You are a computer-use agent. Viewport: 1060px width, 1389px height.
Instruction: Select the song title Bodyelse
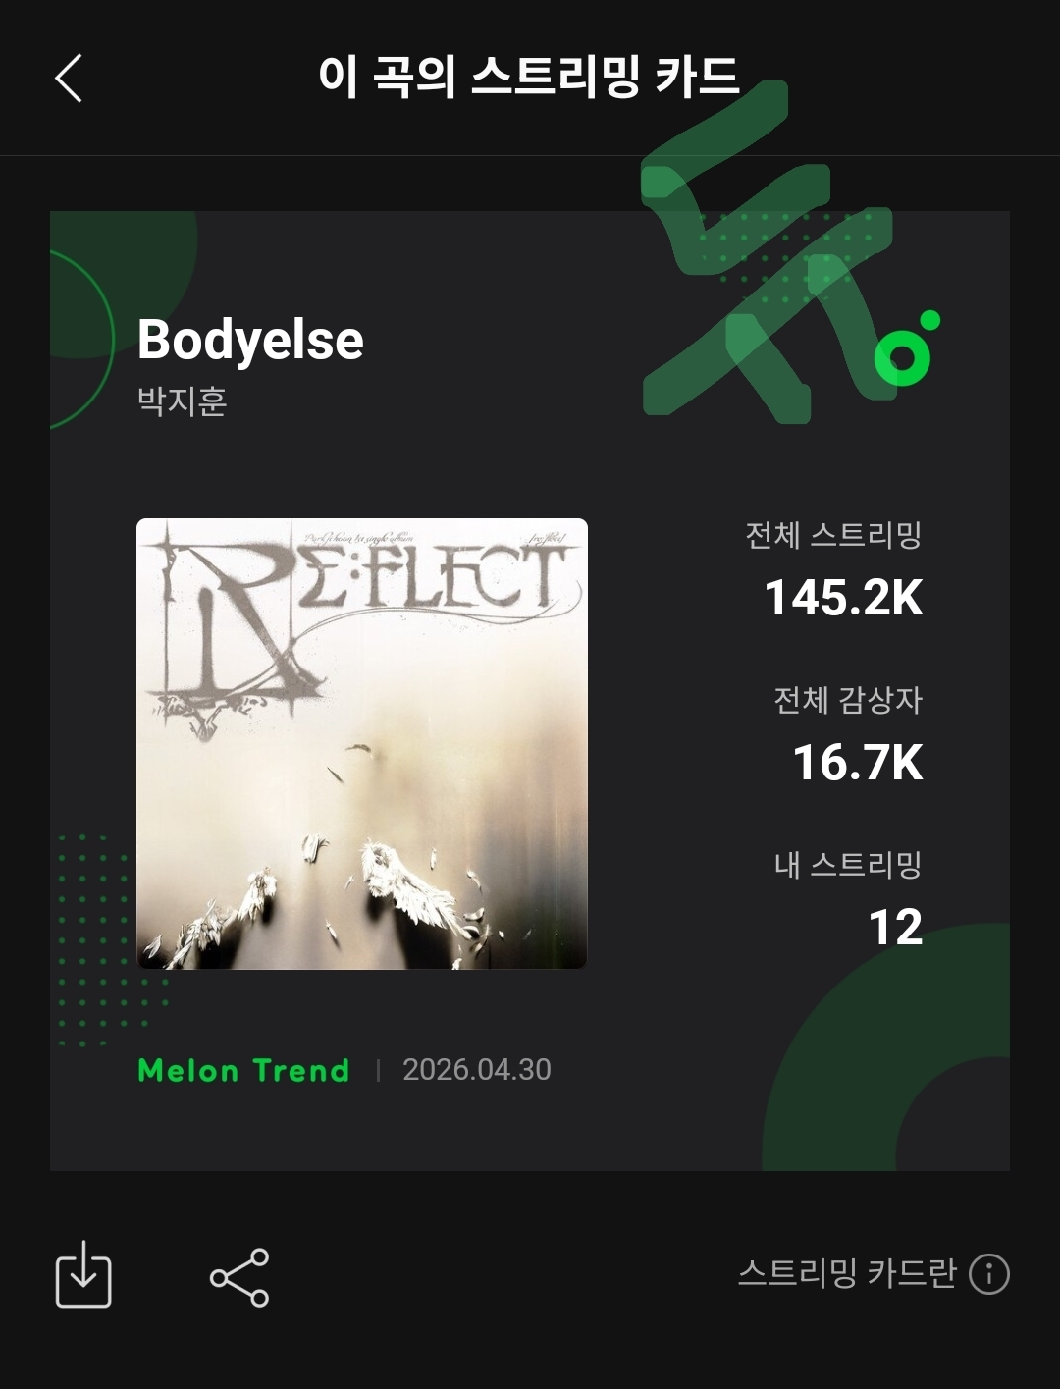pos(250,341)
